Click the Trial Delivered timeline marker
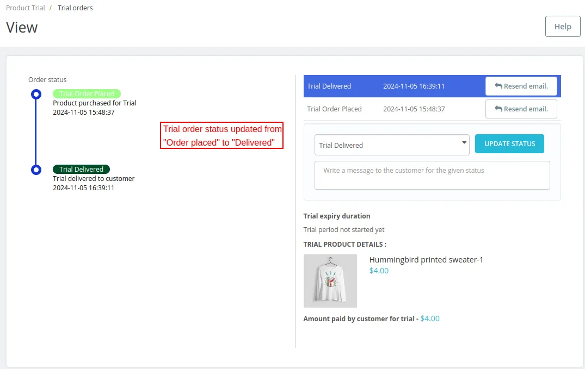585x369 pixels. pyautogui.click(x=36, y=170)
